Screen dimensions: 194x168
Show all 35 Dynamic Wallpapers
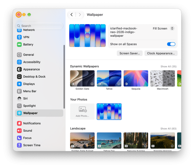click(x=169, y=66)
